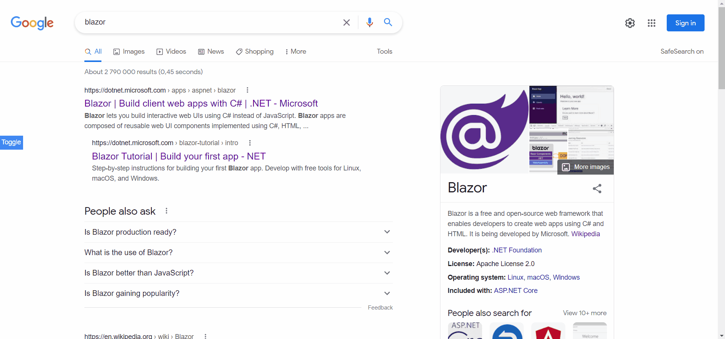
Task: Open the blue circular arrow thumbnail
Action: click(x=507, y=331)
